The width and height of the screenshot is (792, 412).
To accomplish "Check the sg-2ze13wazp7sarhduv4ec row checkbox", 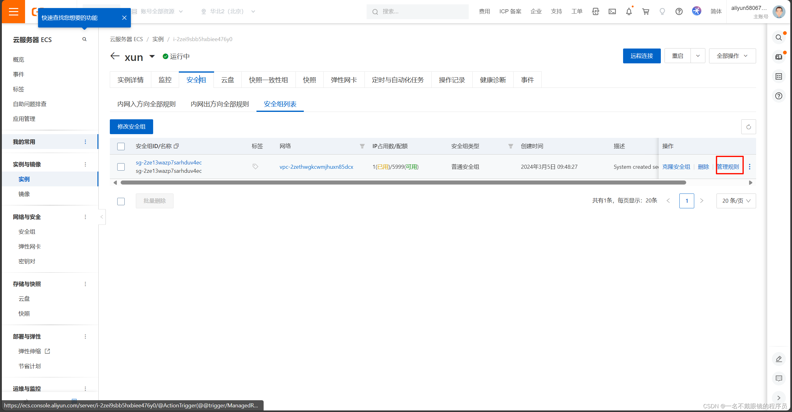I will (121, 167).
